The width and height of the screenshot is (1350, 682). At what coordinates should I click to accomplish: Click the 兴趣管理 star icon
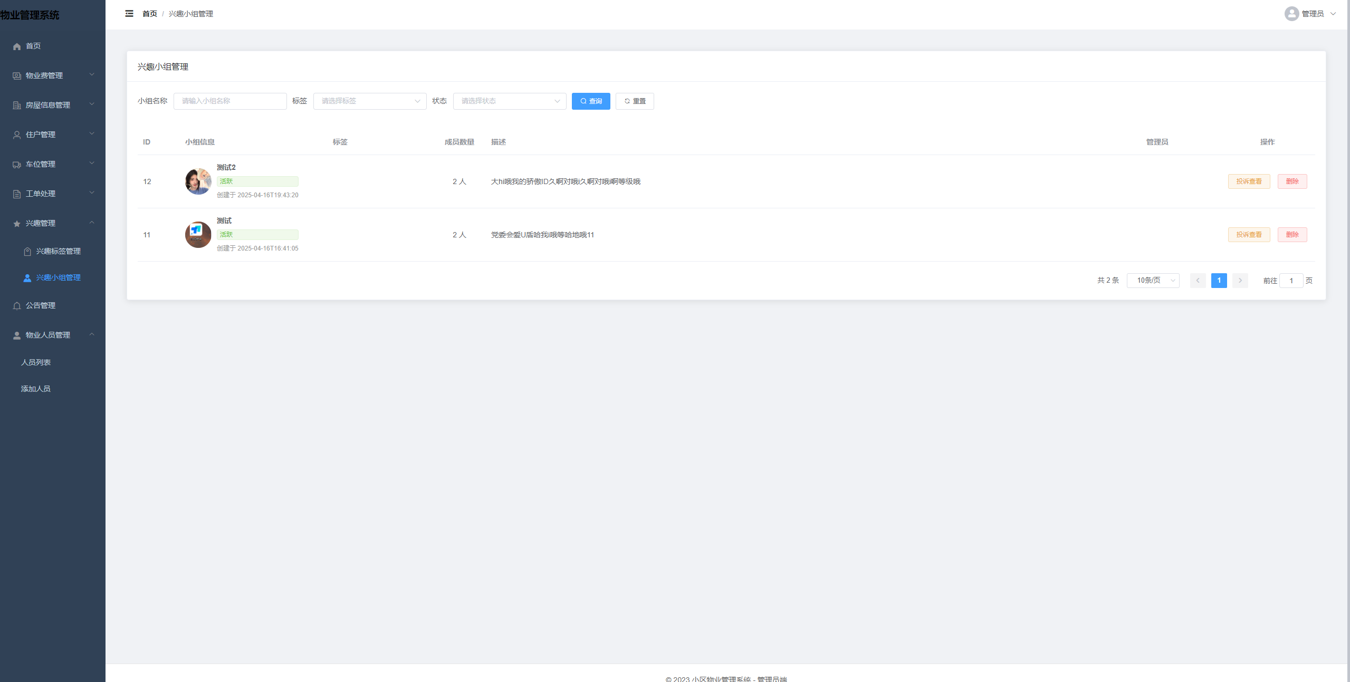(17, 224)
